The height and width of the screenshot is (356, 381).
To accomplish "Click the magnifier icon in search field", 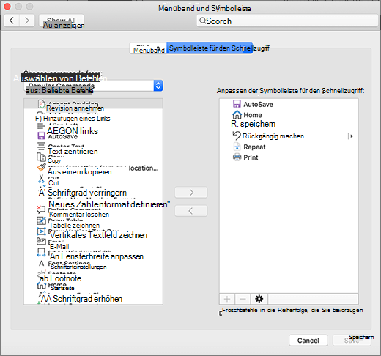I will click(203, 21).
